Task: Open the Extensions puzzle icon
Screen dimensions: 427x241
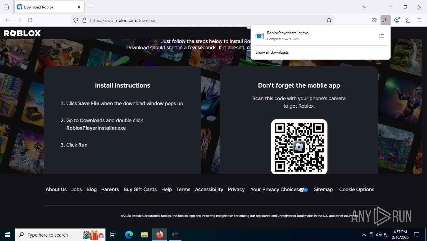Action: 408,20
